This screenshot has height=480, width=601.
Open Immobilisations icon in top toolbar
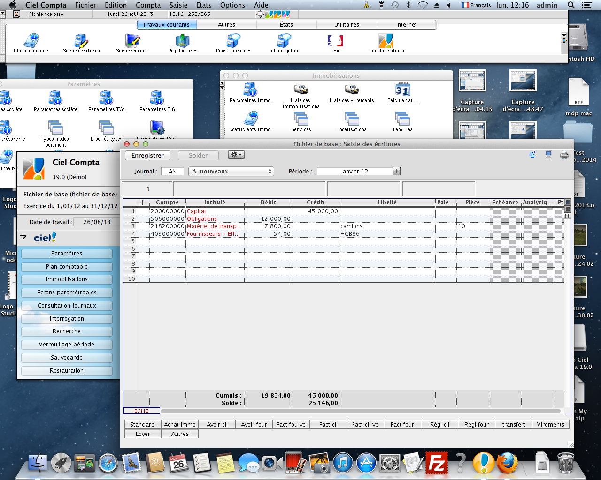click(x=385, y=41)
